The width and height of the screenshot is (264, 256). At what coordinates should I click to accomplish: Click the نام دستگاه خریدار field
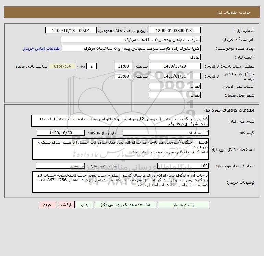(x=131, y=39)
